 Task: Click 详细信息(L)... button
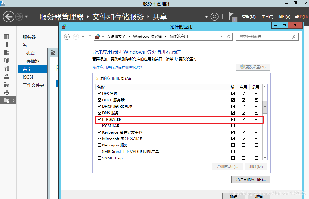[227, 167]
